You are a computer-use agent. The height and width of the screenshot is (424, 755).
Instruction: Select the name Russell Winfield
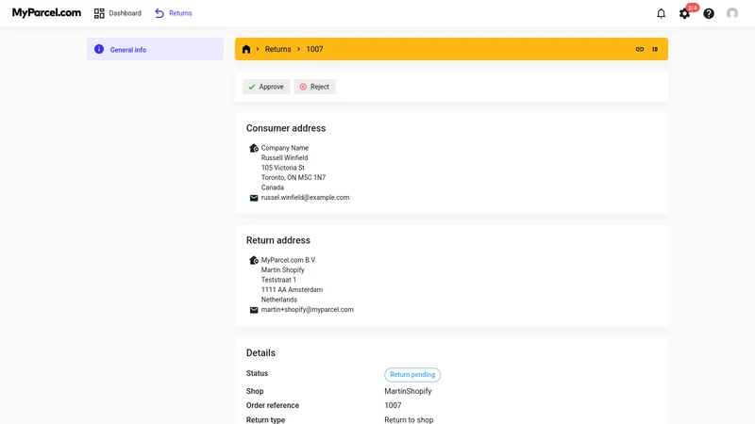click(285, 157)
